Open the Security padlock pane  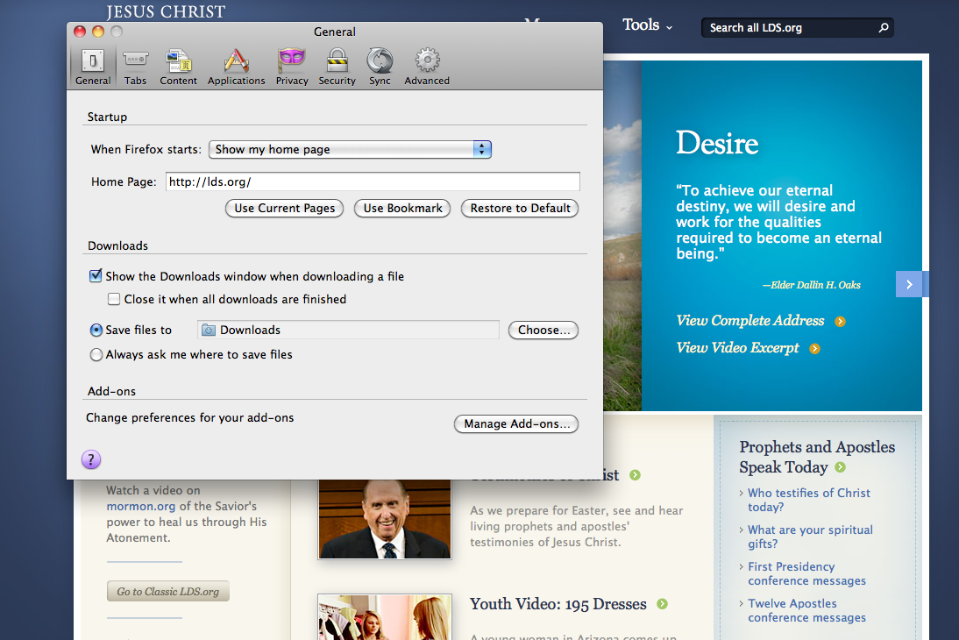coord(337,67)
